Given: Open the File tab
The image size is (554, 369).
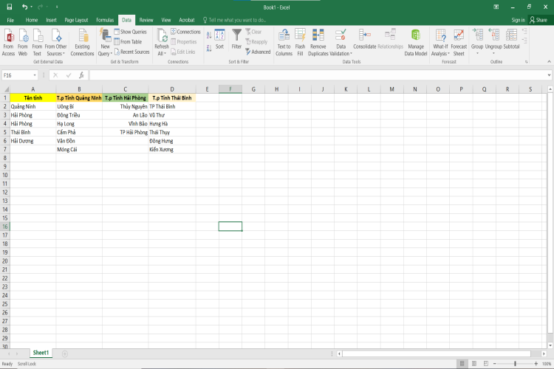Looking at the screenshot, I should [10, 20].
